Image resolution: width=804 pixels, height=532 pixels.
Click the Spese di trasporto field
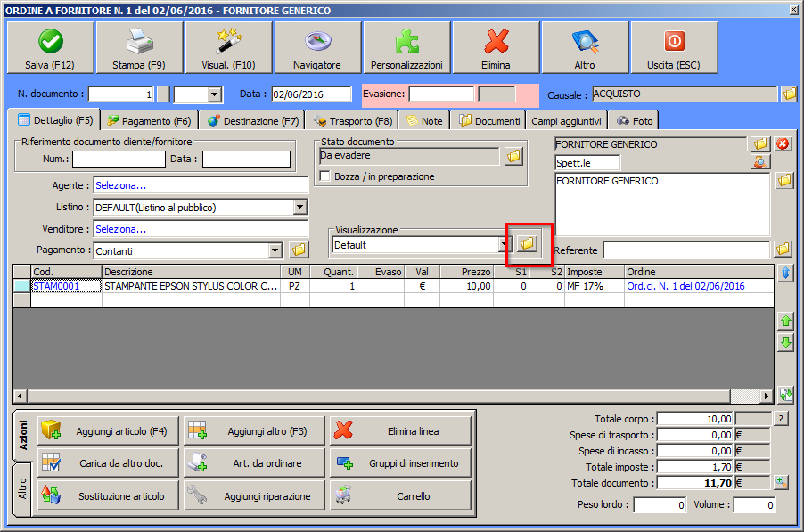pos(694,435)
